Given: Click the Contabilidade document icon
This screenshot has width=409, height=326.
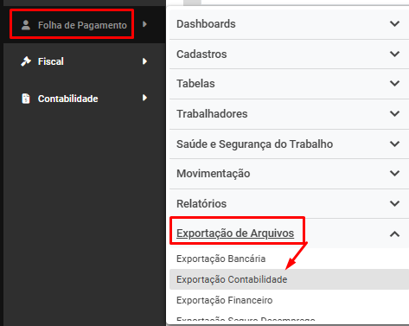Looking at the screenshot, I should click(x=26, y=99).
